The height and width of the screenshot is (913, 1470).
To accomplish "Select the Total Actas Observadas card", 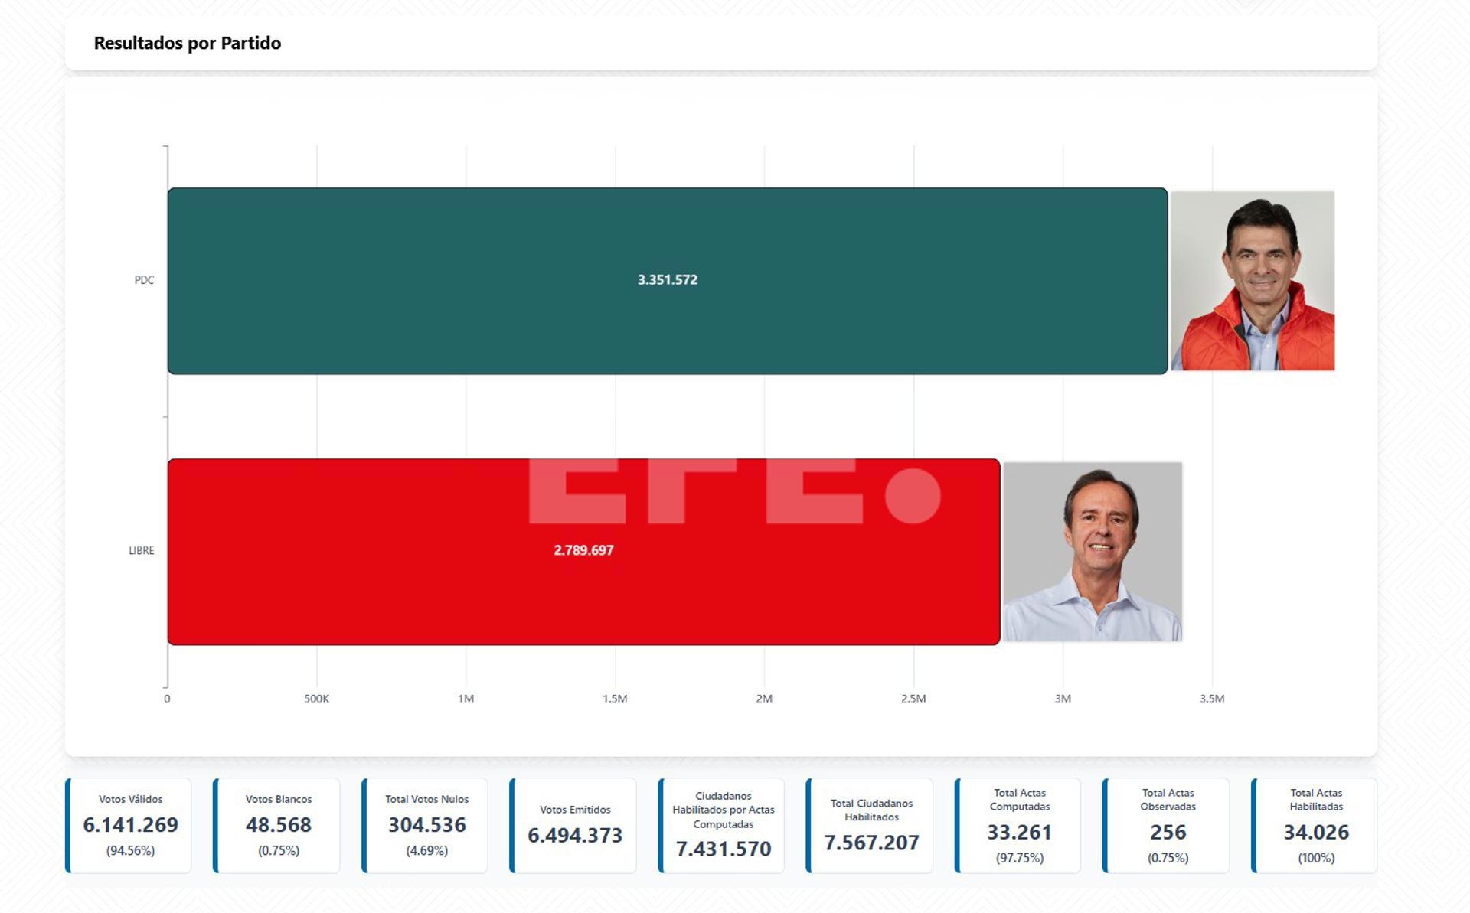I will point(1168,825).
